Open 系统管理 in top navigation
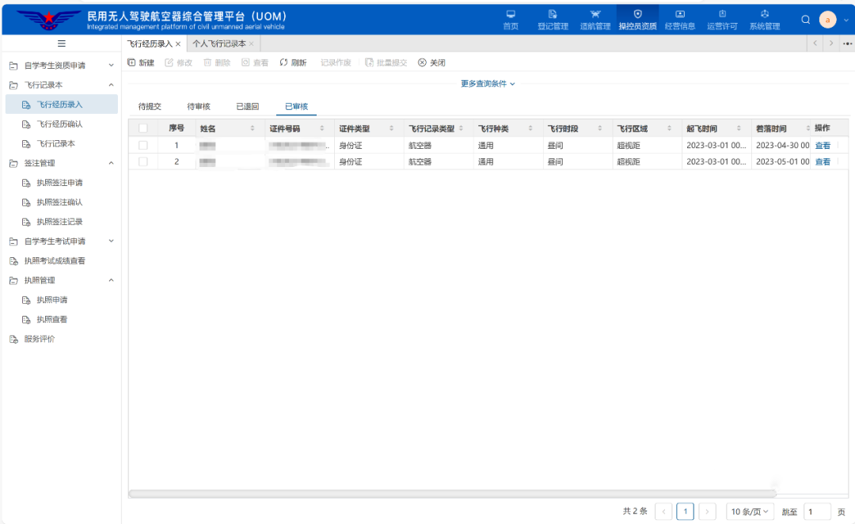 (x=765, y=20)
